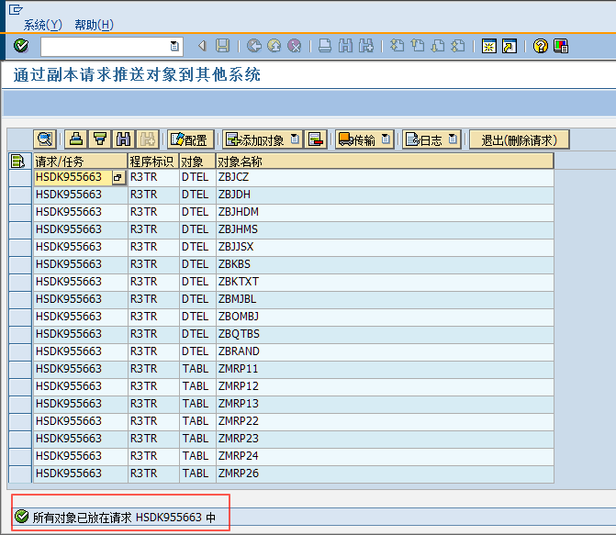Click the 对象名称 column header

coord(385,162)
